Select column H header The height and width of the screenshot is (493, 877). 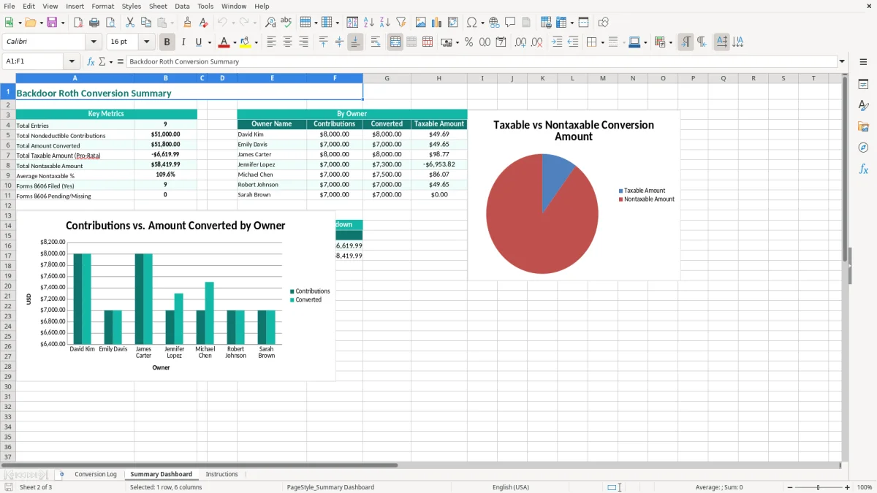(438, 78)
